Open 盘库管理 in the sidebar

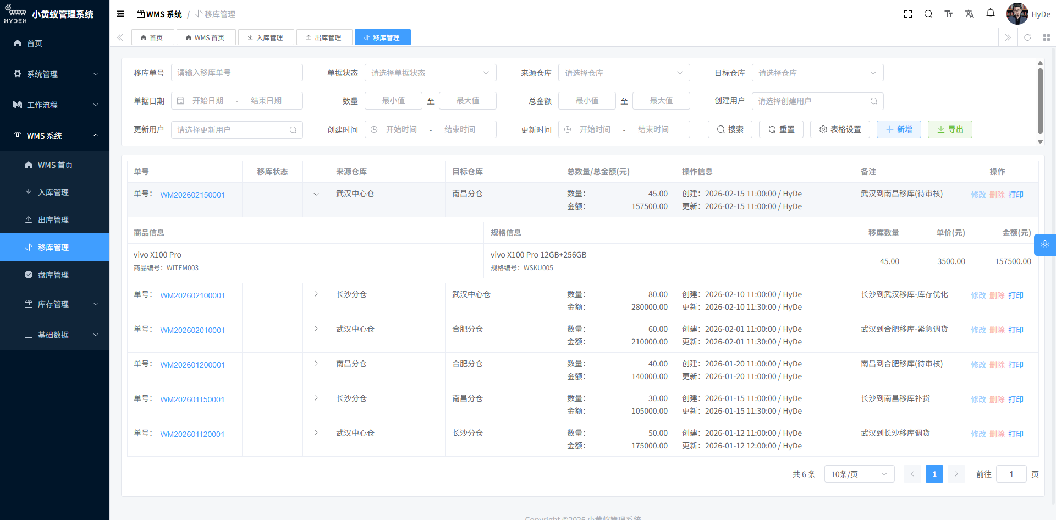55,275
